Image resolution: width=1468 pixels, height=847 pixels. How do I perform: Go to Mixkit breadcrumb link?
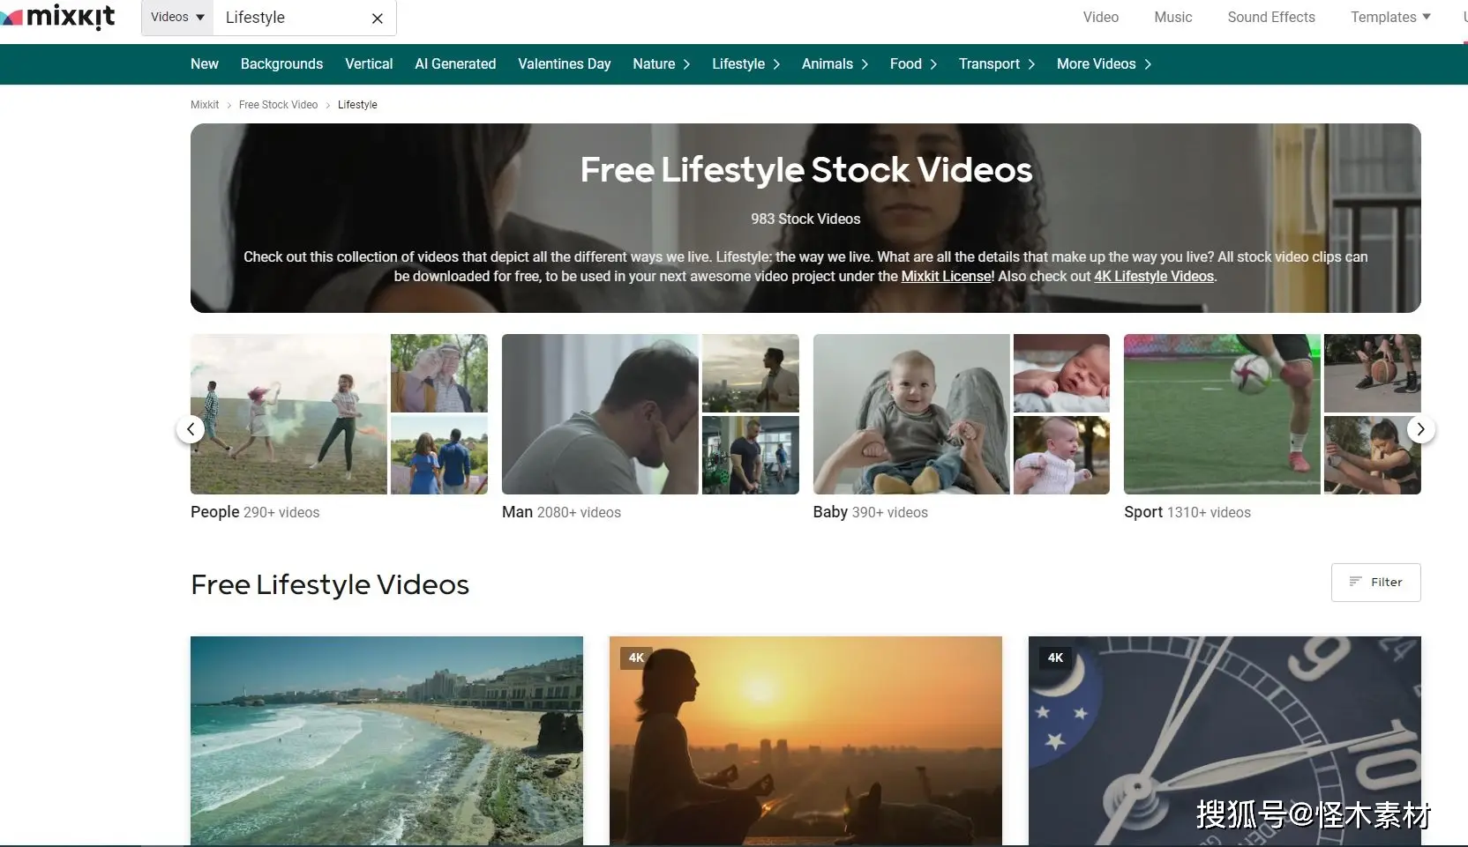tap(205, 104)
